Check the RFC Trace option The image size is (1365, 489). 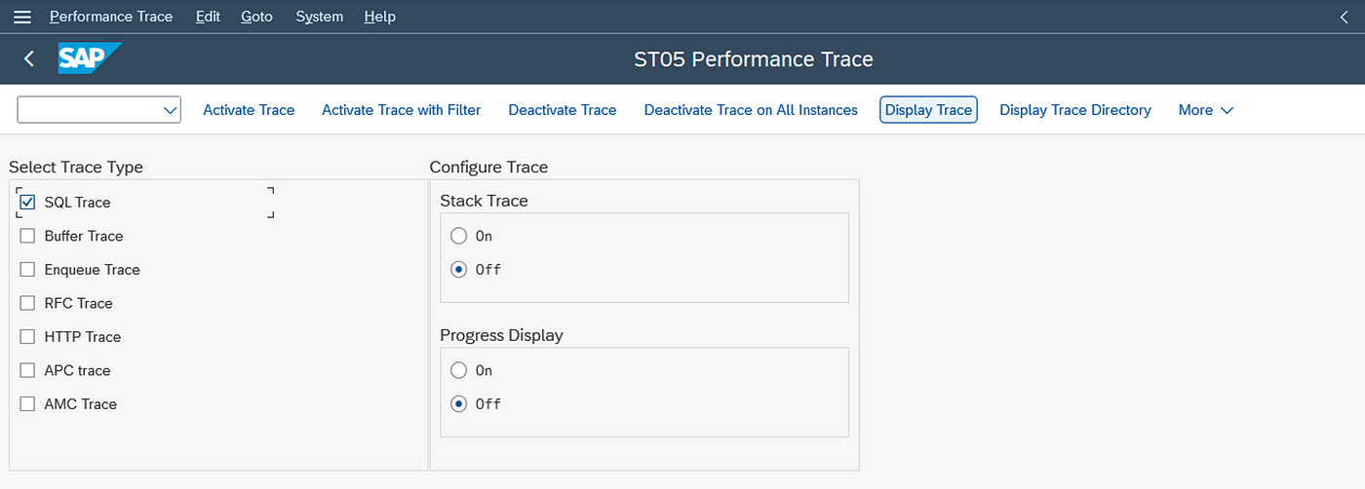[27, 303]
